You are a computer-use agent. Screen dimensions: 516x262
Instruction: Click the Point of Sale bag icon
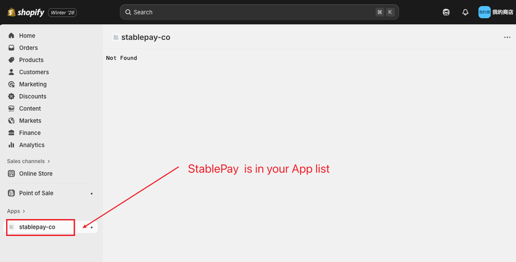click(12, 193)
